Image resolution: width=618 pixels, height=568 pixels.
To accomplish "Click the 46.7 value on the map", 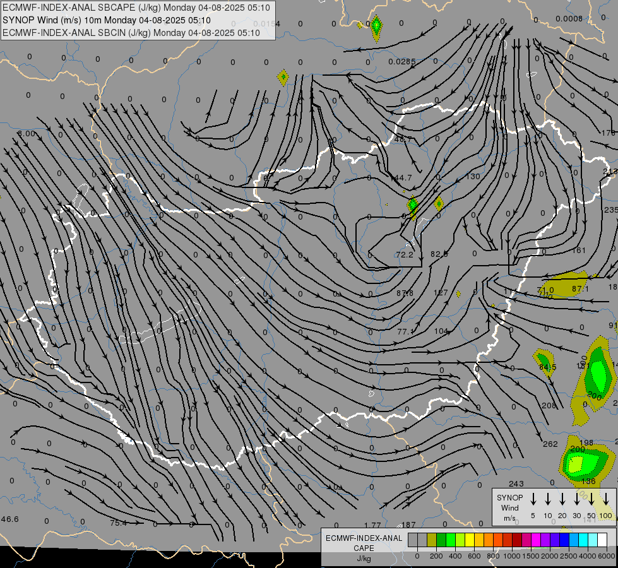I will (x=403, y=139).
